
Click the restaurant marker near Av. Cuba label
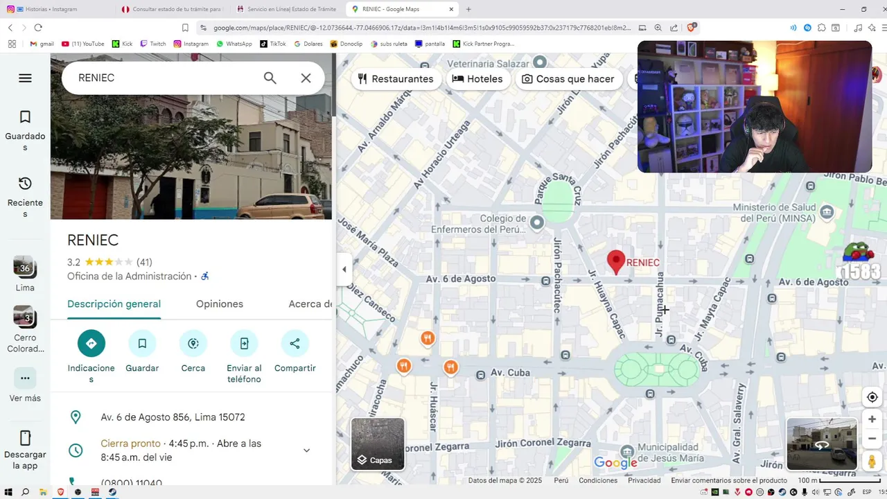[x=450, y=367]
